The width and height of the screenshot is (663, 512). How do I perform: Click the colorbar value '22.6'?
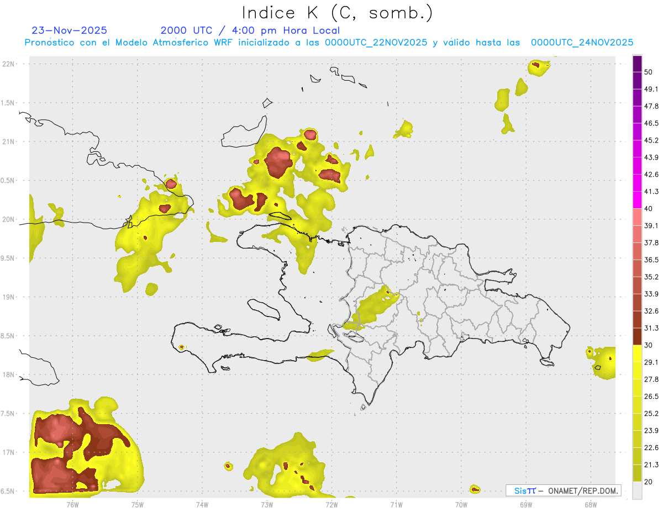point(651,447)
